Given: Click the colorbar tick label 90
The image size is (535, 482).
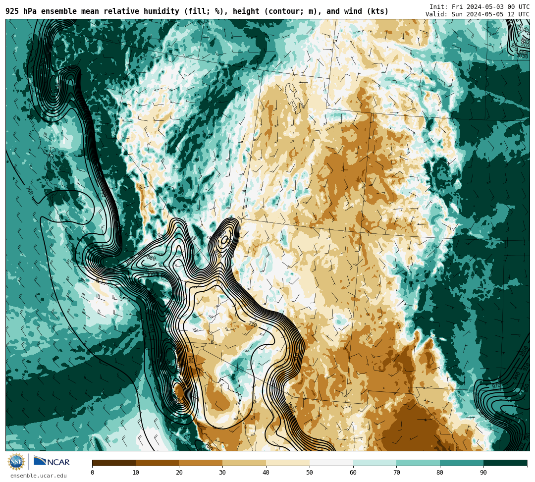Looking at the screenshot, I should click(x=483, y=473).
